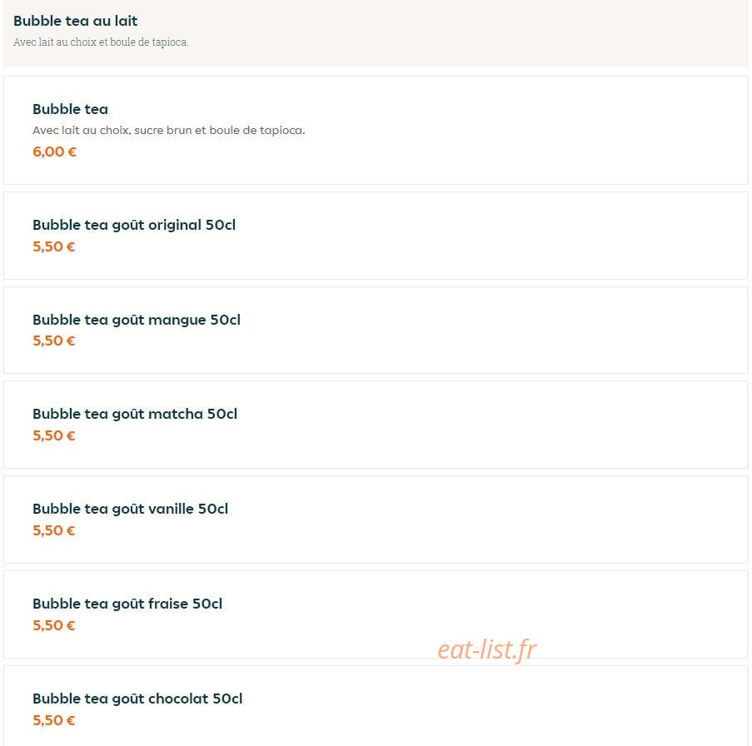The width and height of the screenshot is (752, 746).
Task: Click the price under goût chocolat 50cl
Action: [x=53, y=720]
